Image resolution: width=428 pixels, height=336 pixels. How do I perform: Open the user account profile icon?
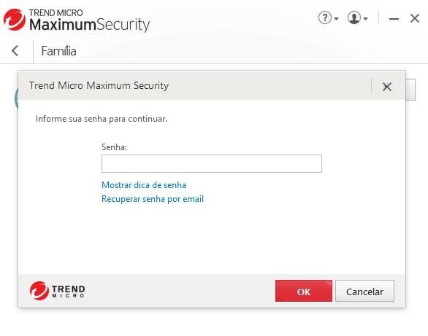click(x=354, y=18)
